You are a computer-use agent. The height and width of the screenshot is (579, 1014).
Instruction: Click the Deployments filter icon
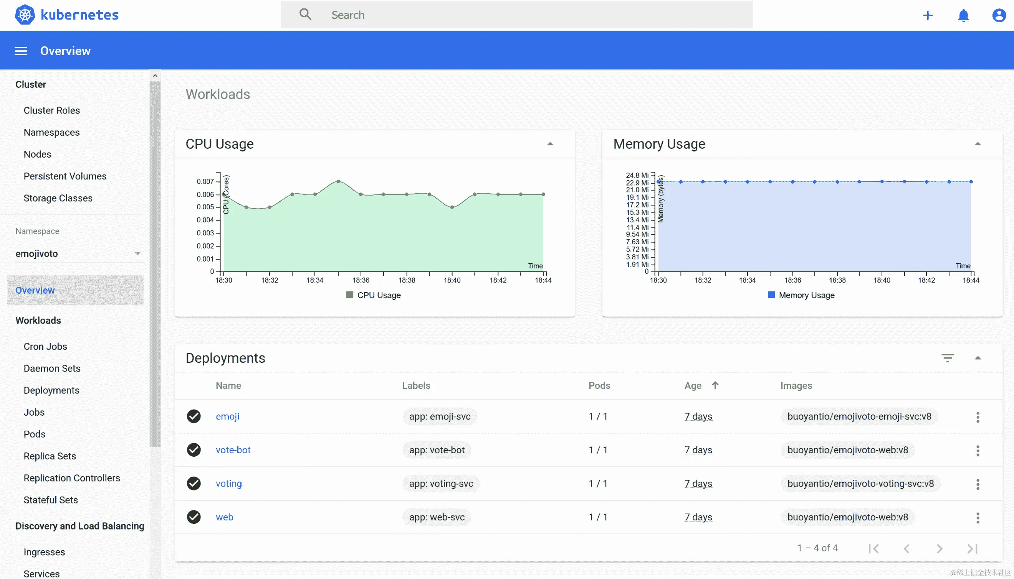tap(947, 358)
